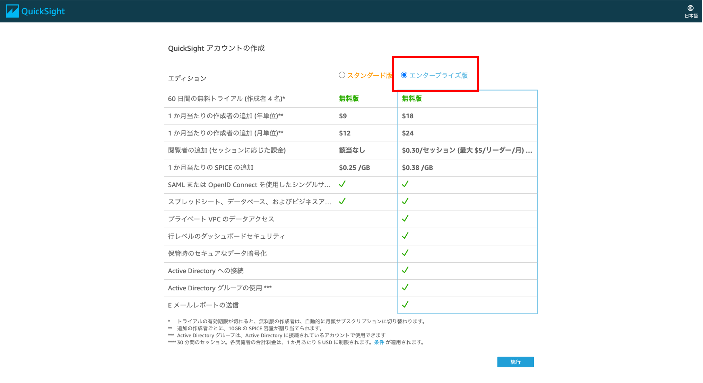Click the スプレッドシート、データベース row label
This screenshot has height=383, width=703.
[250, 202]
